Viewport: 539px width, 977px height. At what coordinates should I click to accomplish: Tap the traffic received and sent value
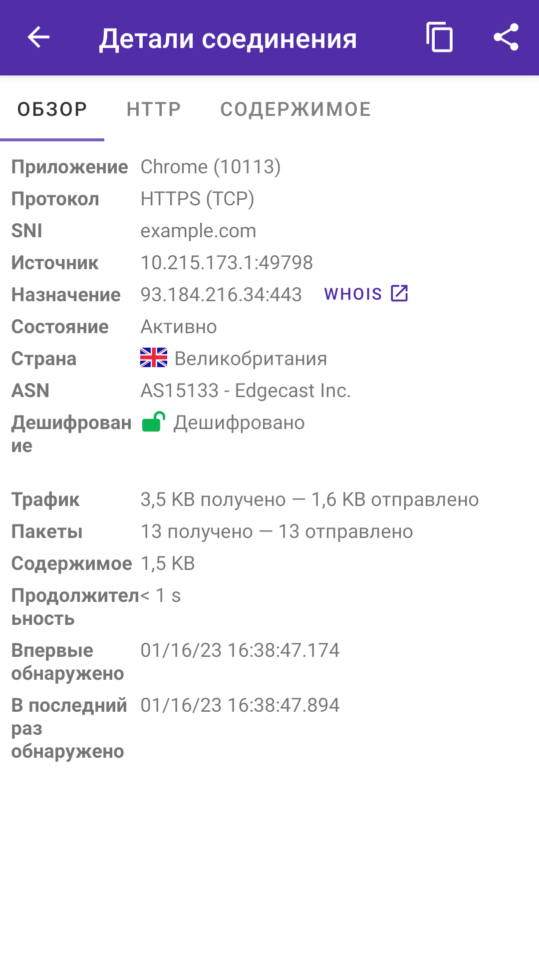(x=309, y=499)
